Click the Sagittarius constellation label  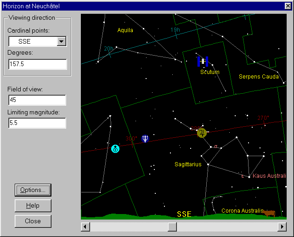tap(188, 164)
